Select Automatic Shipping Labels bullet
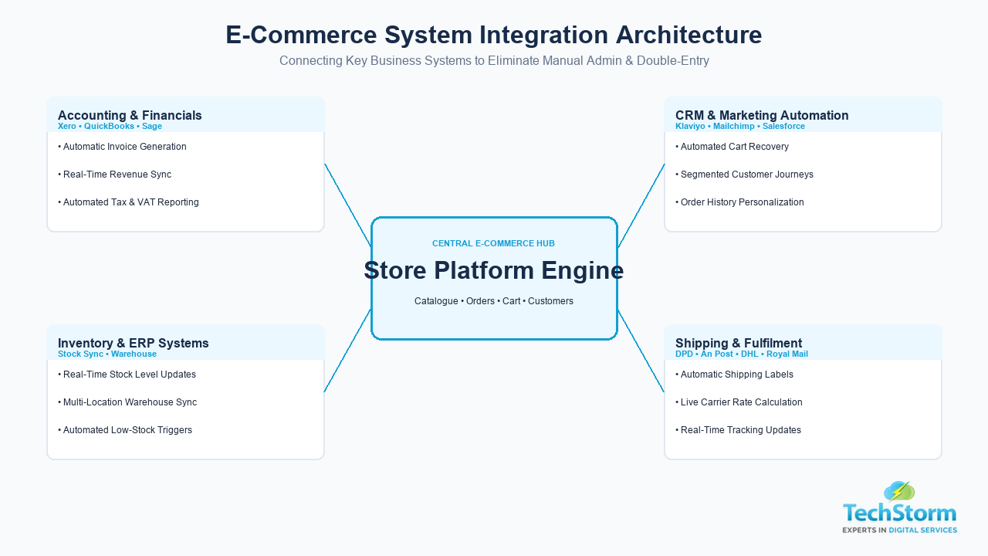Screen dimensions: 988x556 (734, 375)
